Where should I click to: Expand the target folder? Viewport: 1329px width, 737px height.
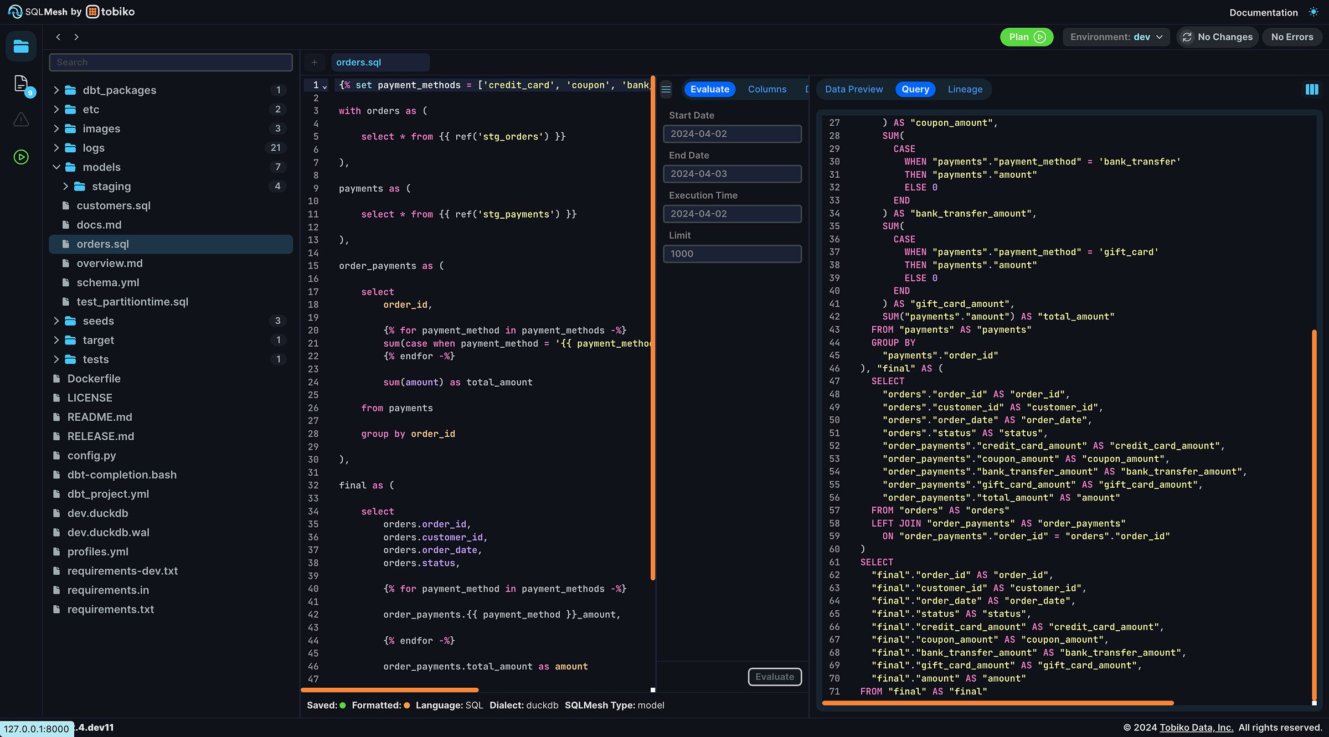click(x=56, y=340)
